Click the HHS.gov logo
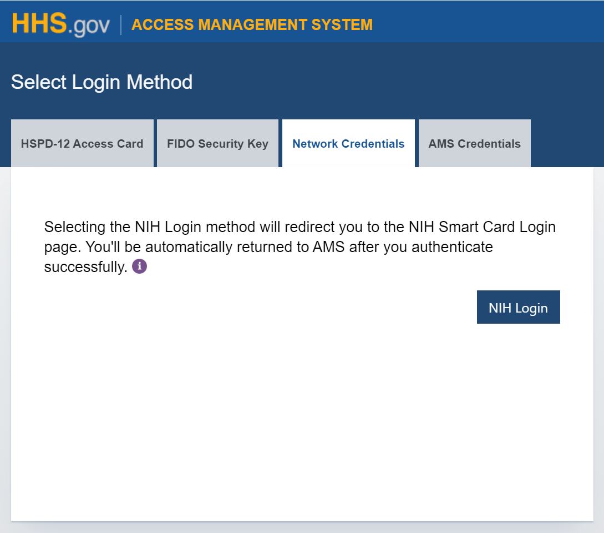The width and height of the screenshot is (604, 533). (x=60, y=24)
